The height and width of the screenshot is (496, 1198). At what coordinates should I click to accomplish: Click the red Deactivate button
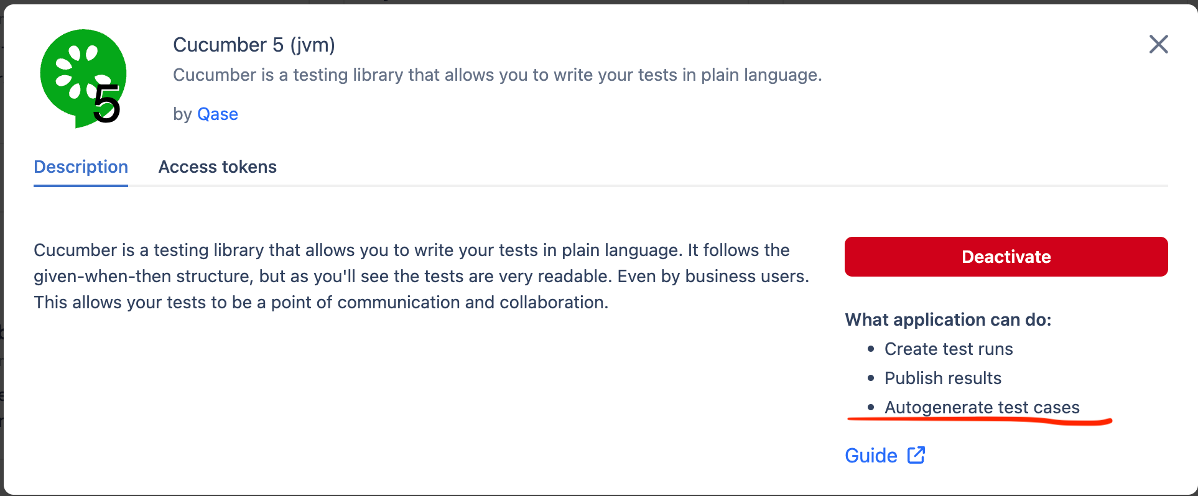pos(1006,257)
